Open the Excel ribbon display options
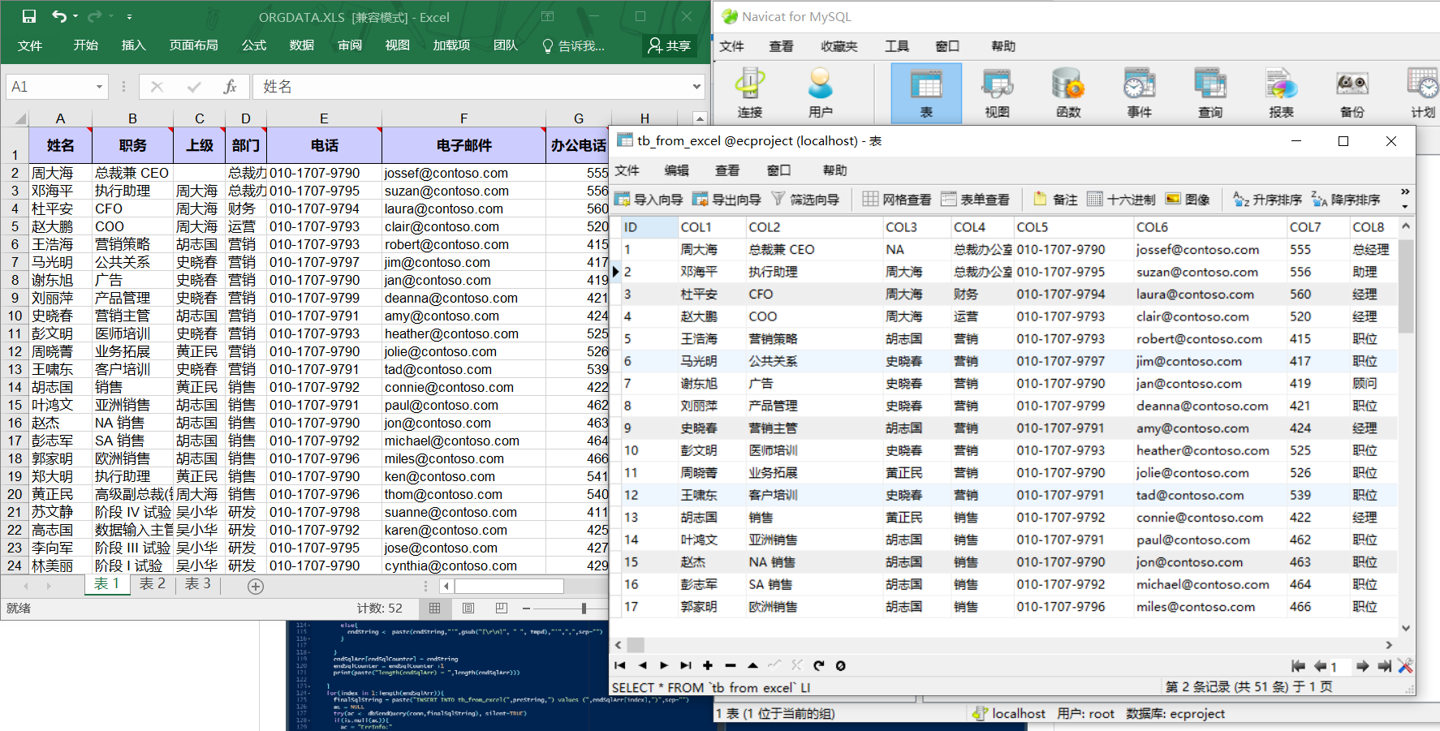The width and height of the screenshot is (1440, 731). 548,16
